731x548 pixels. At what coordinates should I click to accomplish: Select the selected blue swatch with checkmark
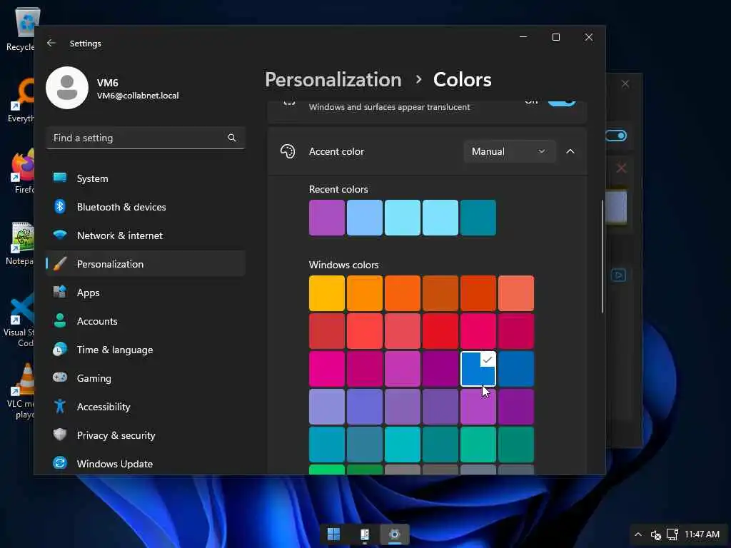478,369
